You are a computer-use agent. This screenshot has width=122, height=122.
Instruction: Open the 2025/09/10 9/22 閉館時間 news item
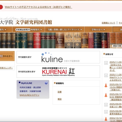[x=116, y=97]
